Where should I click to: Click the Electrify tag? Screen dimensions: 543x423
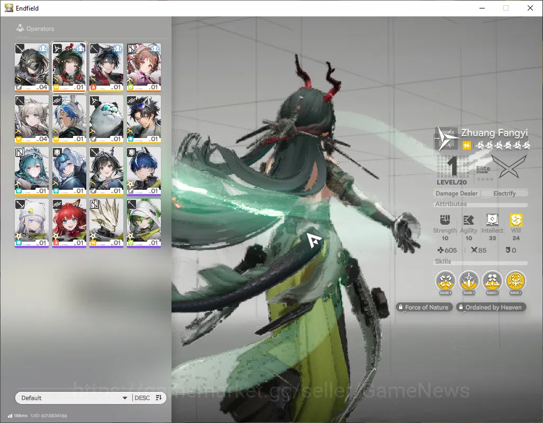(x=504, y=194)
